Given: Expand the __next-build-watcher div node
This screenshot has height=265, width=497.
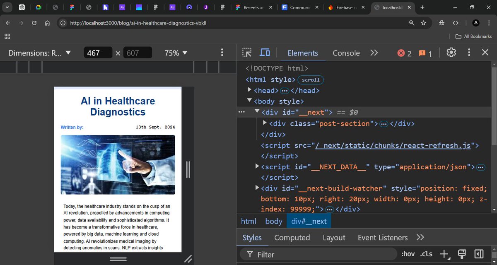Looking at the screenshot, I should point(257,188).
